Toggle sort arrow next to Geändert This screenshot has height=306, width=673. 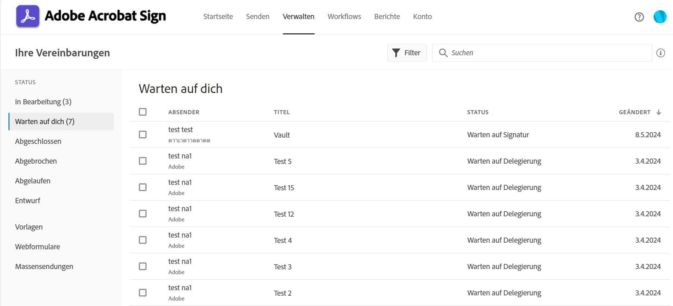(x=659, y=112)
